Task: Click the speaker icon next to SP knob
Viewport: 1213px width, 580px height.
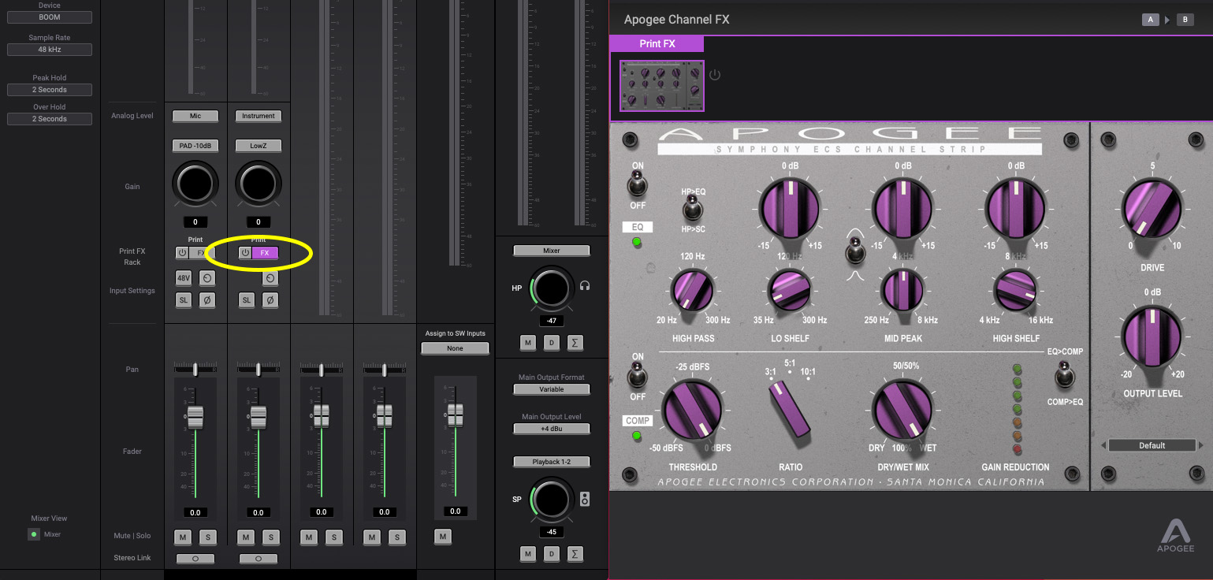Action: point(585,499)
